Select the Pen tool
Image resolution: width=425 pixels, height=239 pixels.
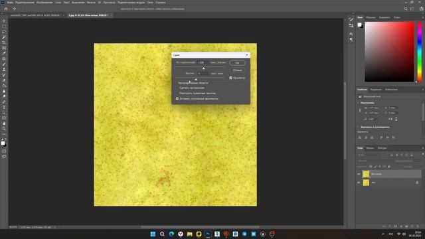(x=4, y=102)
